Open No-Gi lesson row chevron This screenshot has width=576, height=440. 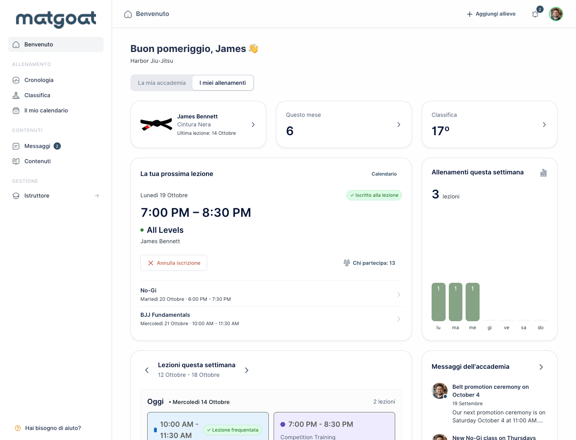point(399,294)
